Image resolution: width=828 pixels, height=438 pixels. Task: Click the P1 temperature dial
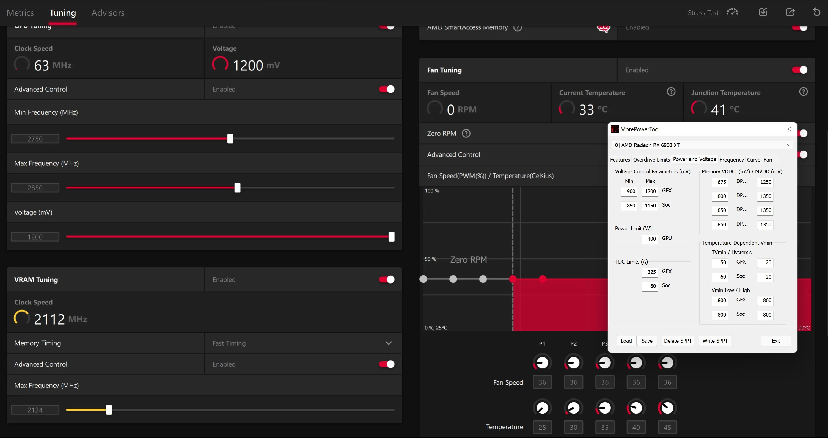[x=542, y=408]
